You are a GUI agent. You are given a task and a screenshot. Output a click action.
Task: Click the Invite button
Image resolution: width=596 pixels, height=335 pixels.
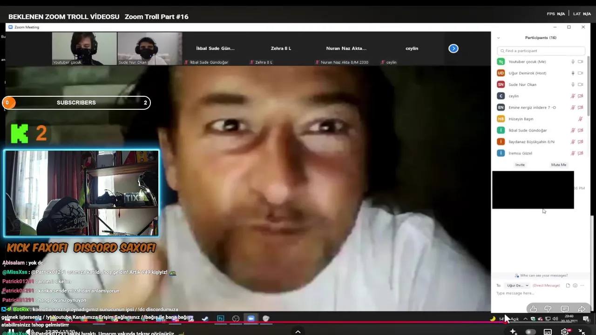click(x=520, y=165)
